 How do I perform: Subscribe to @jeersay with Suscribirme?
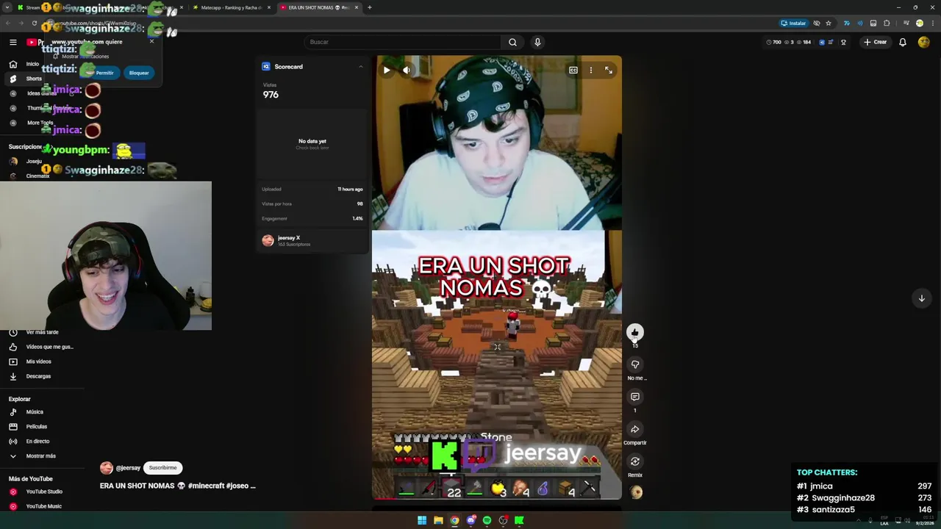(x=163, y=468)
